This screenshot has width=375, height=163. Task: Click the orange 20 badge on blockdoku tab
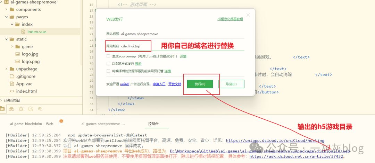[x=61, y=121]
